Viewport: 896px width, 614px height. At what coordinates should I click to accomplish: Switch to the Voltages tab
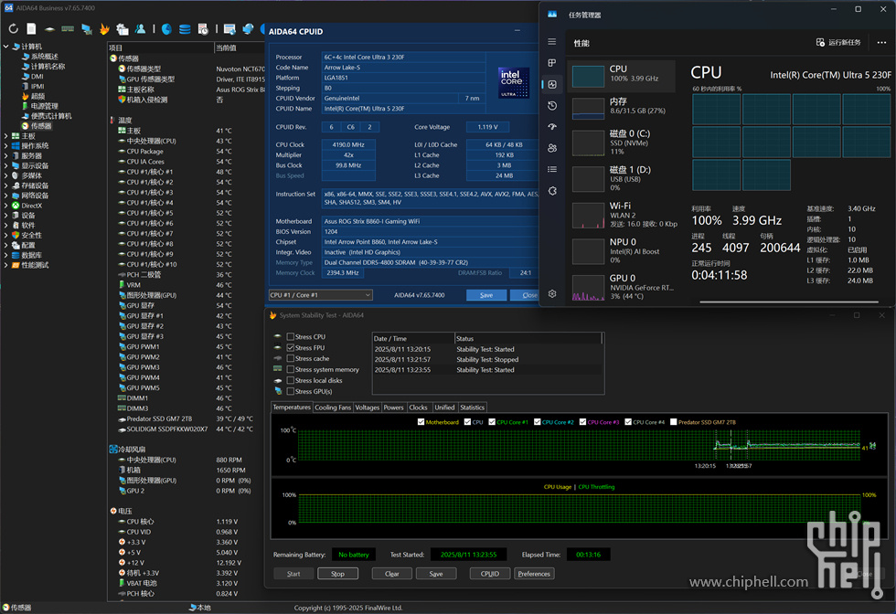[x=367, y=408]
